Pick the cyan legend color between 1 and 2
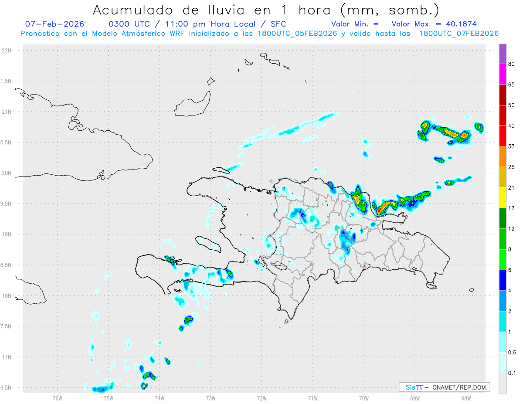 [x=503, y=321]
